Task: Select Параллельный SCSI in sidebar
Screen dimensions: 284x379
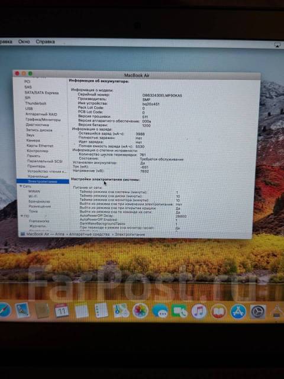Action: tap(45, 161)
